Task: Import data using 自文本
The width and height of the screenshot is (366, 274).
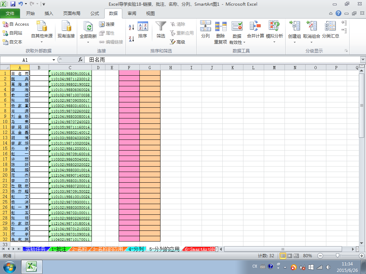Action: click(13, 42)
